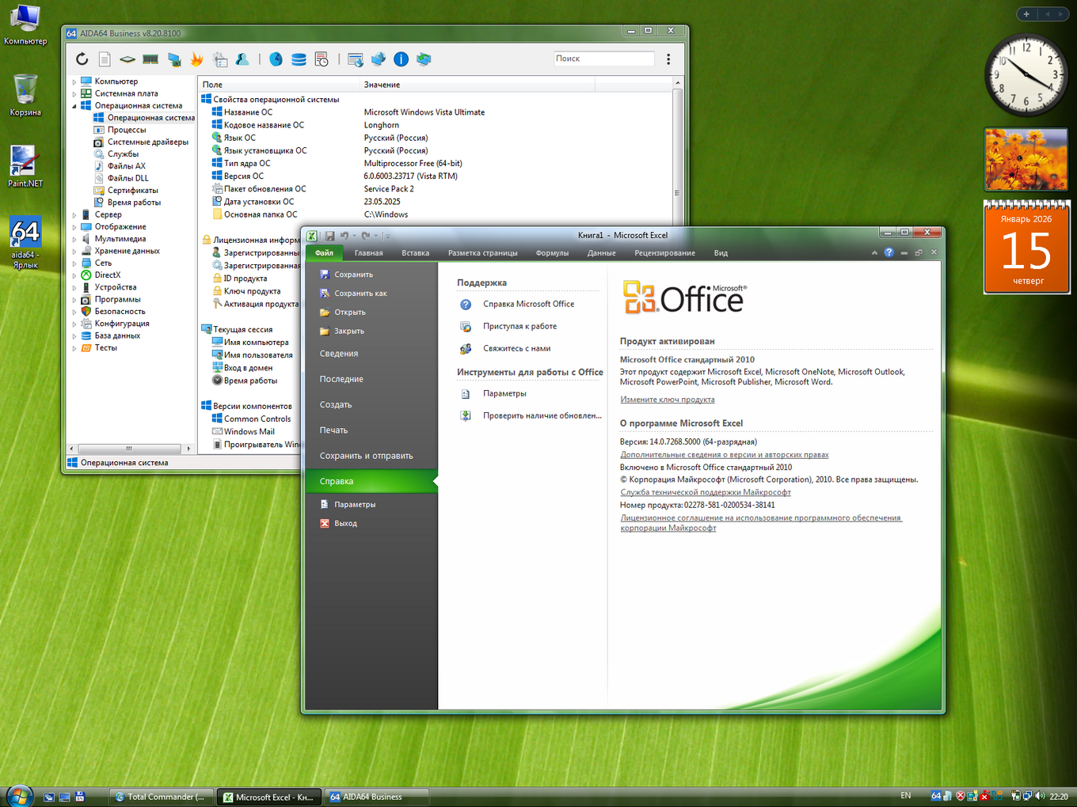Expand Сервер node in AIDA64 tree

(x=74, y=215)
